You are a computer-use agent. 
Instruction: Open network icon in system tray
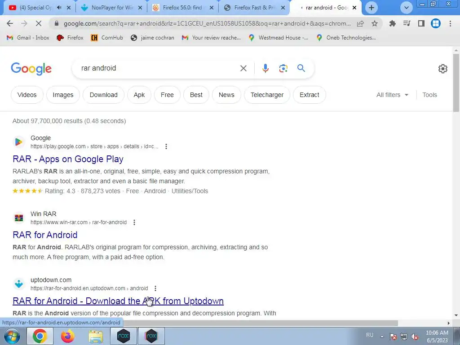click(x=404, y=336)
